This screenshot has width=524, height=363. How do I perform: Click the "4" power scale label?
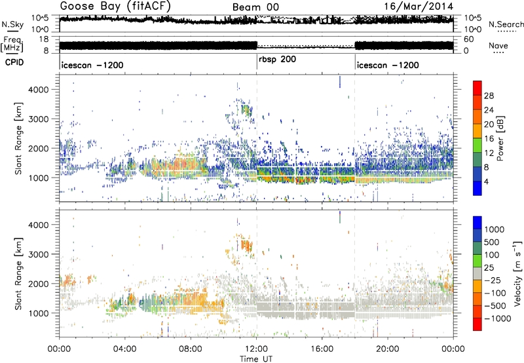click(486, 181)
